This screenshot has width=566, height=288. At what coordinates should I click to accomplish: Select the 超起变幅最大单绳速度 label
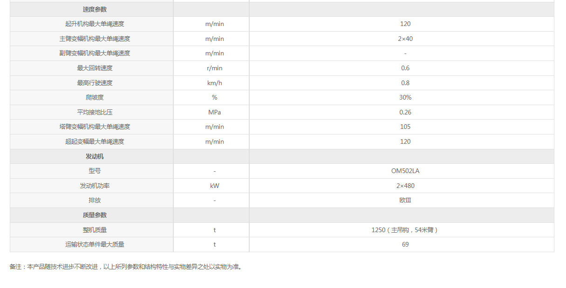click(95, 141)
